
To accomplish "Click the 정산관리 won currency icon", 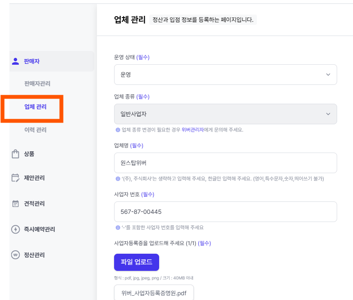I will [x=15, y=255].
